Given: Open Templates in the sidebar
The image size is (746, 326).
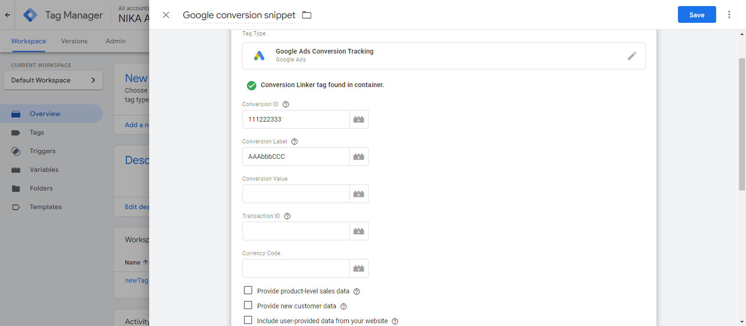Looking at the screenshot, I should click(x=46, y=207).
